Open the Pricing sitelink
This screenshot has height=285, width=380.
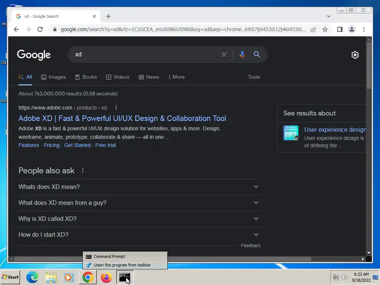point(51,145)
